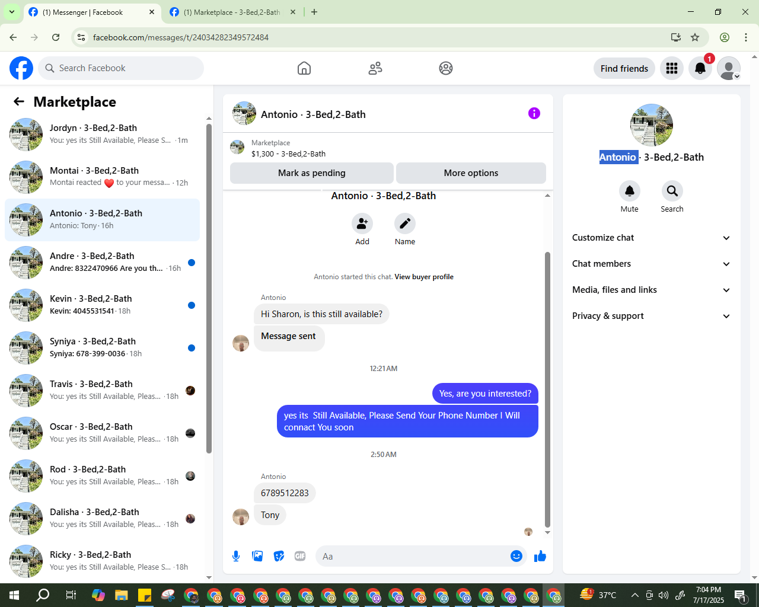Viewport: 759px width, 607px height.
Task: Open the Facebook menu grid icon
Action: [x=672, y=68]
